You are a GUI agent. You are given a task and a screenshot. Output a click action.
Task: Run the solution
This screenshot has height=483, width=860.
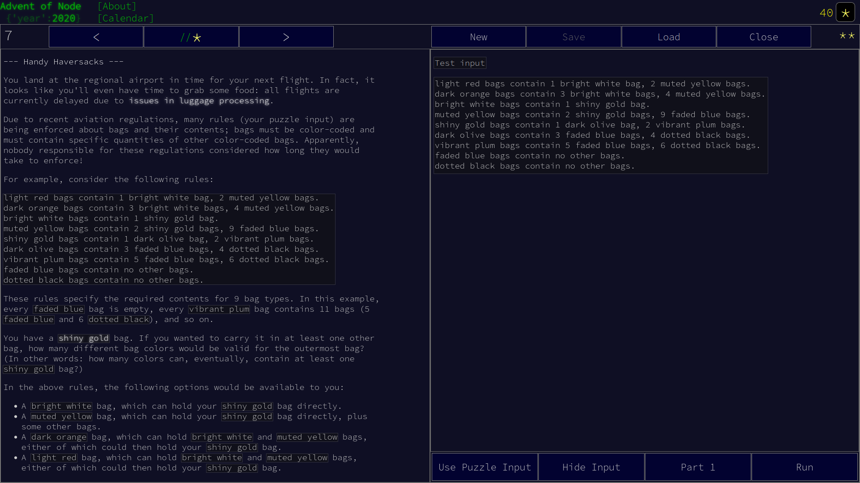click(x=804, y=467)
